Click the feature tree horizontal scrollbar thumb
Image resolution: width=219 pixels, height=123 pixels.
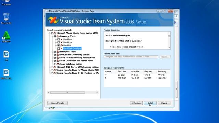coord(67,93)
